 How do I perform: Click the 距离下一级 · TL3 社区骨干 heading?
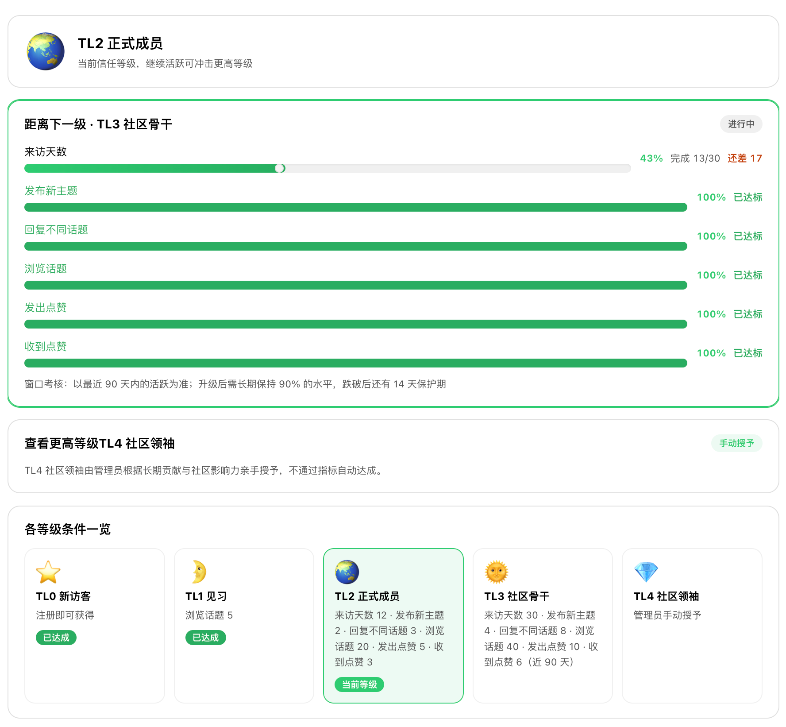point(98,124)
